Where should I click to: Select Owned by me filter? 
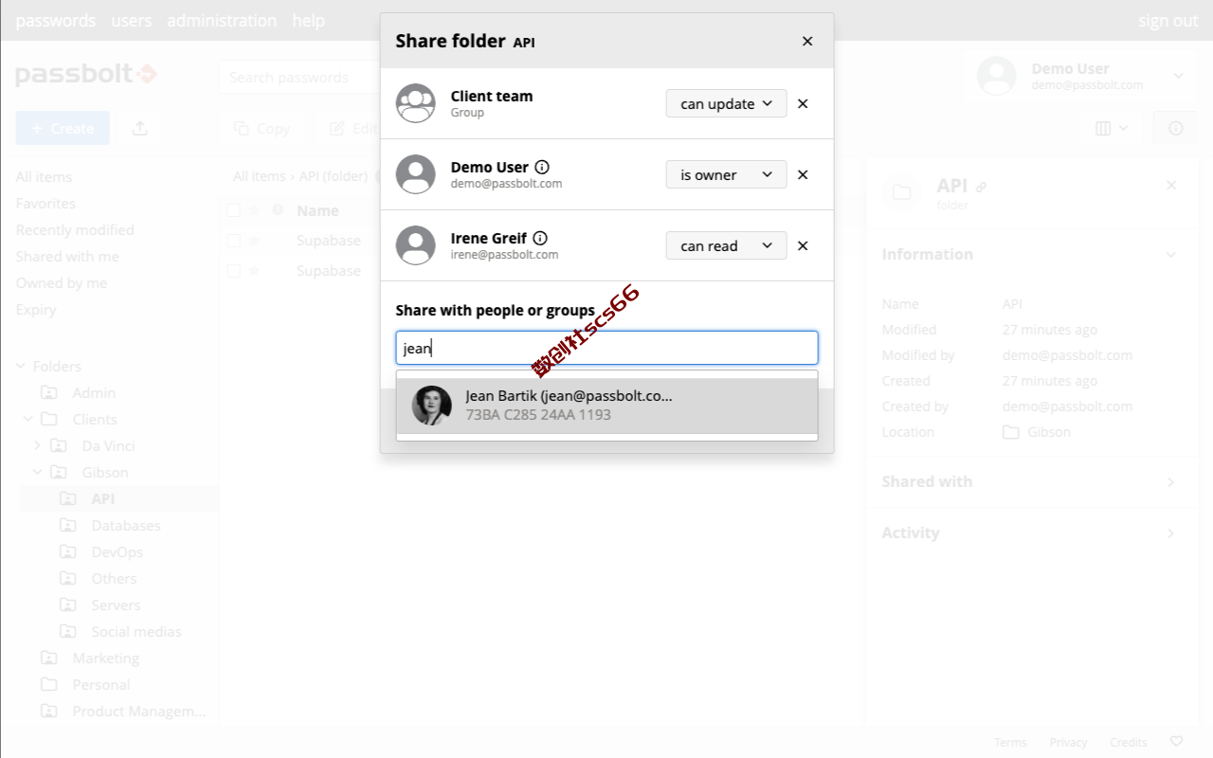[61, 282]
